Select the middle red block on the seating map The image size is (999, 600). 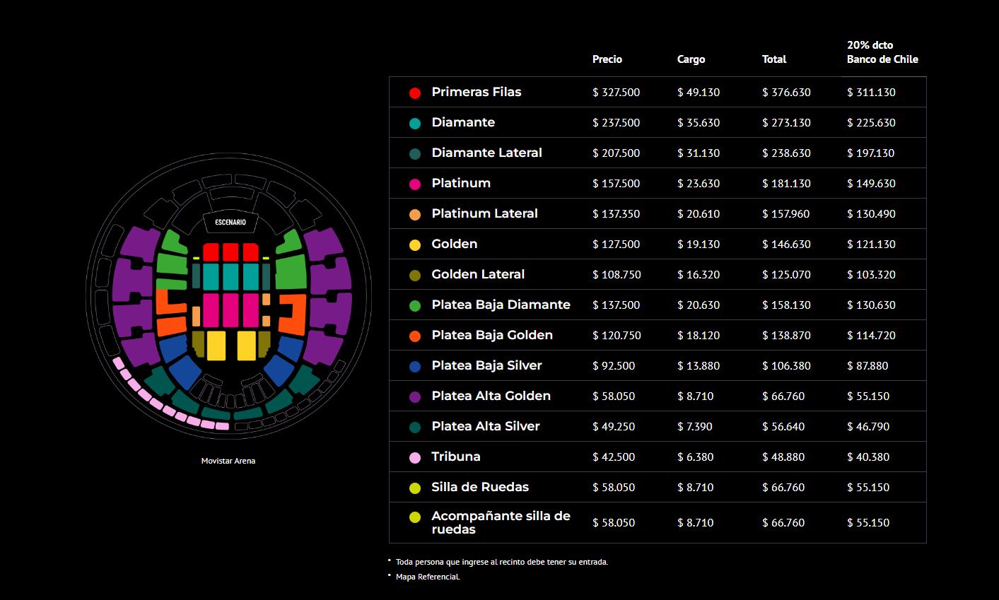point(230,252)
